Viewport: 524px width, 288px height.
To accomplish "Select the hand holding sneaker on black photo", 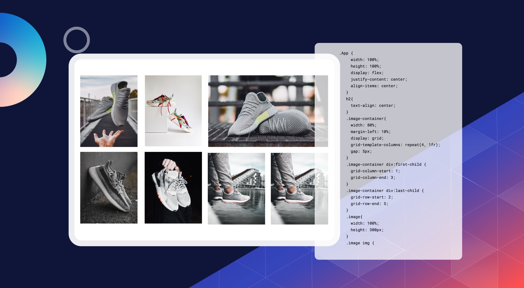I will click(x=173, y=187).
